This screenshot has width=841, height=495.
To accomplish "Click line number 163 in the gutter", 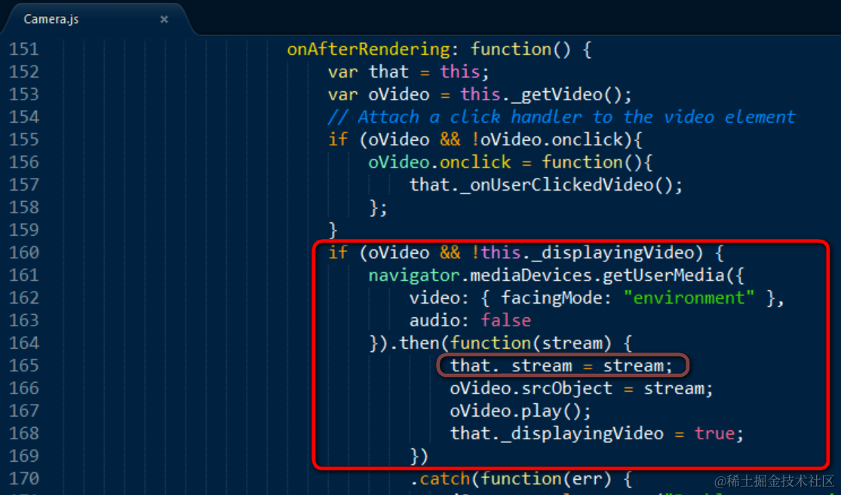I will [24, 319].
